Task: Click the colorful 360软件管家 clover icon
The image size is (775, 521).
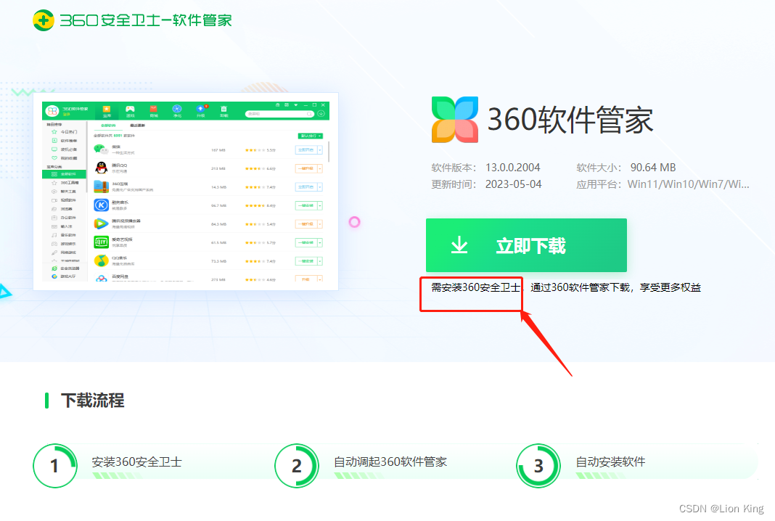Action: point(455,120)
